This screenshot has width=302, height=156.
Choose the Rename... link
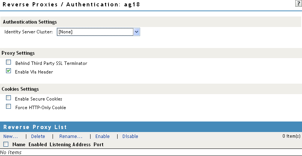(71, 136)
